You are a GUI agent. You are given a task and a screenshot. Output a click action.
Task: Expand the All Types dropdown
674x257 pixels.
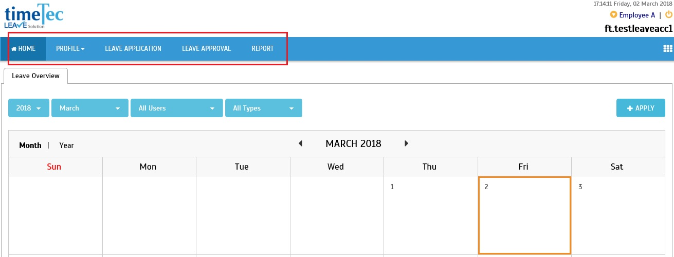(264, 108)
